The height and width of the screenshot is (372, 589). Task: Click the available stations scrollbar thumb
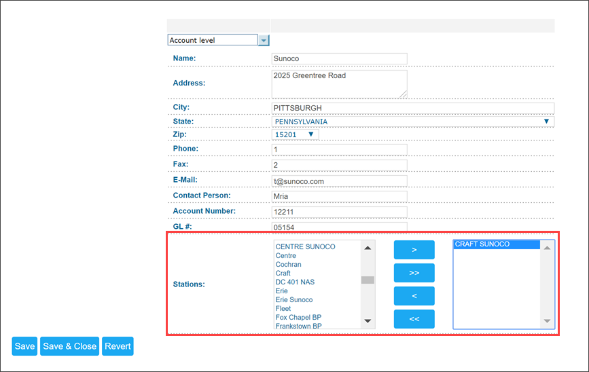click(x=368, y=280)
